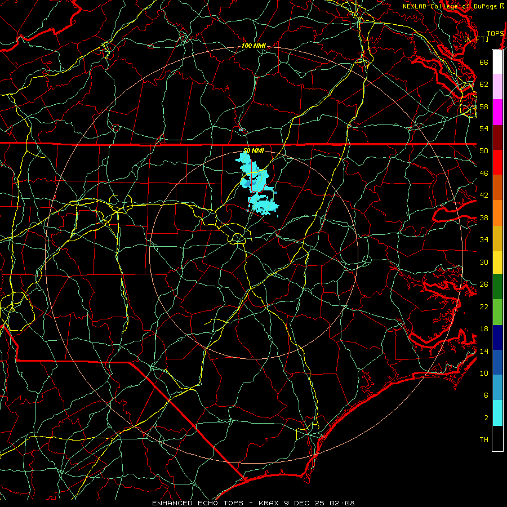Image resolution: width=507 pixels, height=507 pixels.
Task: Click the magenta legend swatch
Action: click(497, 112)
